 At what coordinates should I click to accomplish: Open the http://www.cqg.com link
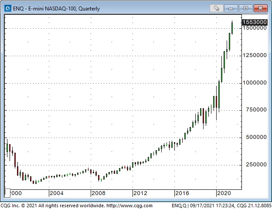(129, 206)
